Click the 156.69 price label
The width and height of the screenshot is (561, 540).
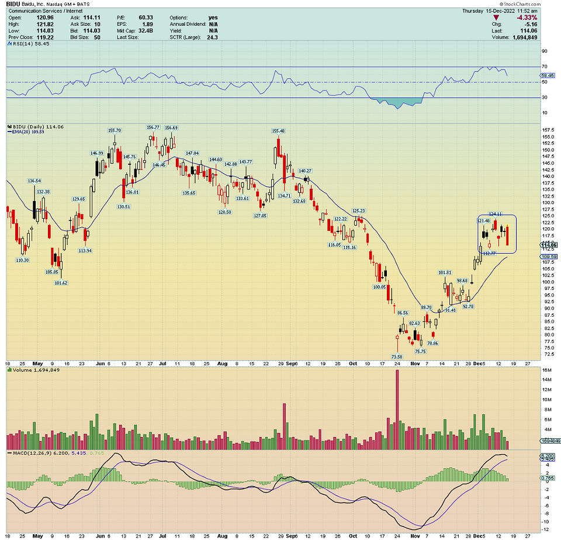click(x=171, y=128)
